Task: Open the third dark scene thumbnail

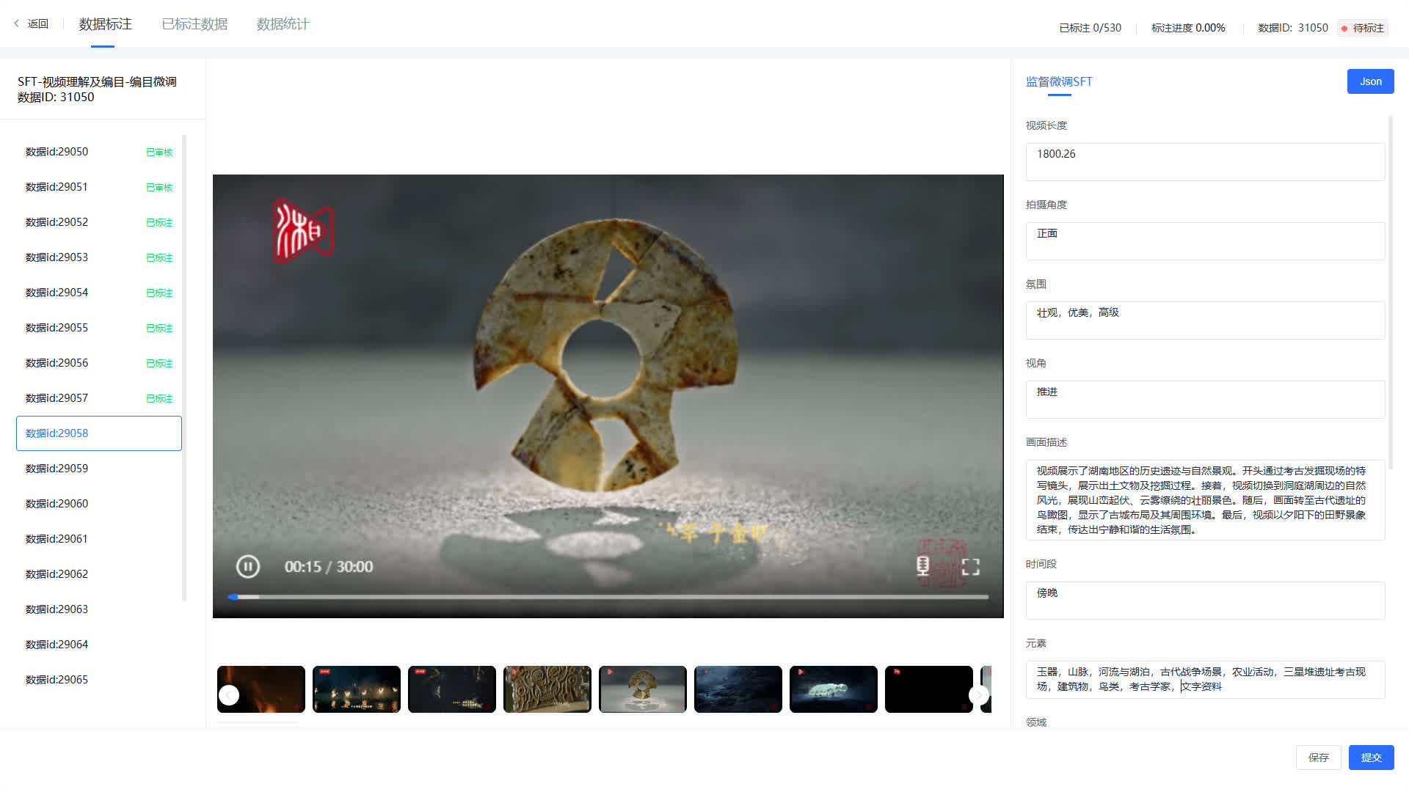Action: pos(452,689)
